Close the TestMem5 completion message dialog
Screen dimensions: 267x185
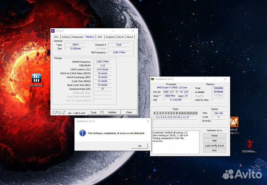click(x=148, y=121)
